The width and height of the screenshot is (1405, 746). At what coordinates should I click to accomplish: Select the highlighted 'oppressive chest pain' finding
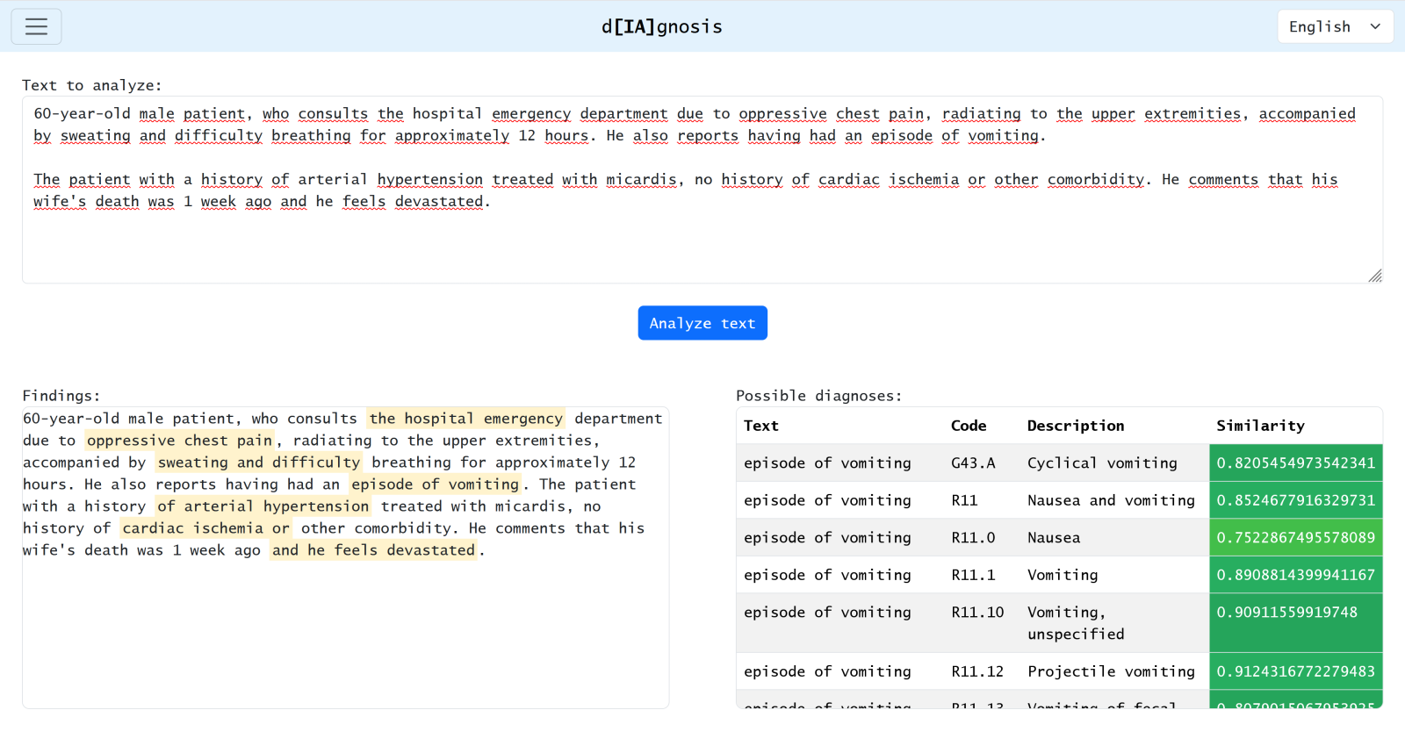[x=179, y=441]
